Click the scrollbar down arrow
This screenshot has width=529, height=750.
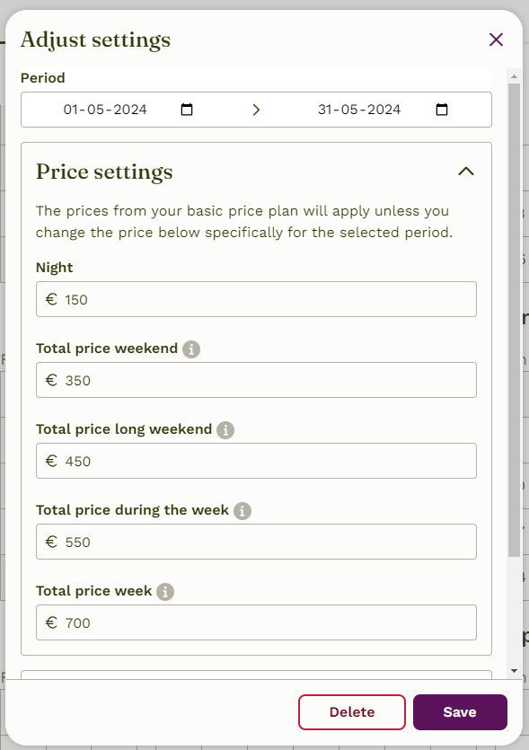tap(514, 671)
